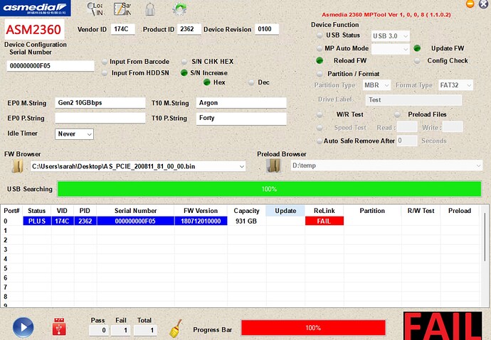Screen dimensions: 491x340
Task: Click the Total counter value box
Action: [x=145, y=330]
